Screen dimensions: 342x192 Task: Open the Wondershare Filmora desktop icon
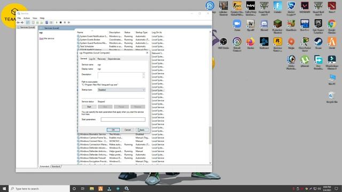click(x=332, y=62)
